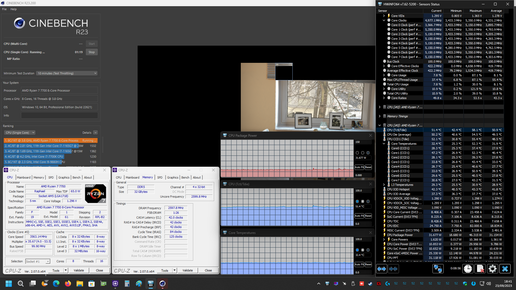Select the white toggle in CPU (Tctl/Tdie) graph
This screenshot has height=290, width=516.
(363, 201)
